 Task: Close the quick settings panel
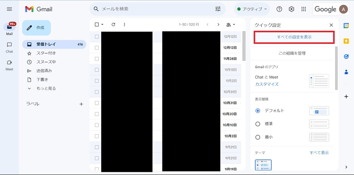click(x=331, y=25)
